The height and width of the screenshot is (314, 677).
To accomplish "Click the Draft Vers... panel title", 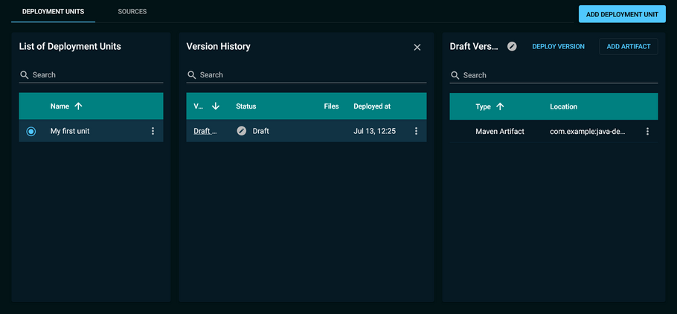I will tap(474, 47).
